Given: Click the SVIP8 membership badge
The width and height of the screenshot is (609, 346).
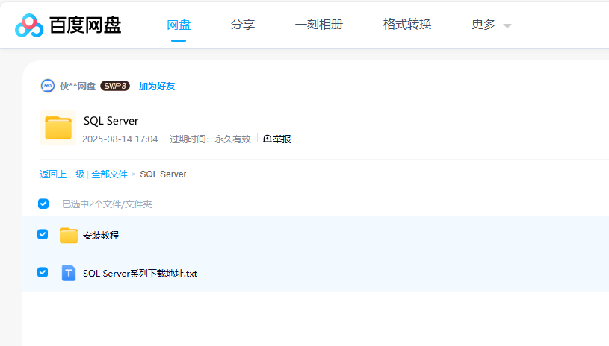Looking at the screenshot, I should tap(115, 86).
